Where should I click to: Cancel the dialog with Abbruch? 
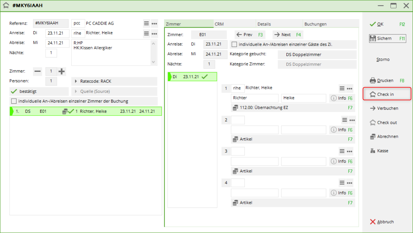(382, 222)
